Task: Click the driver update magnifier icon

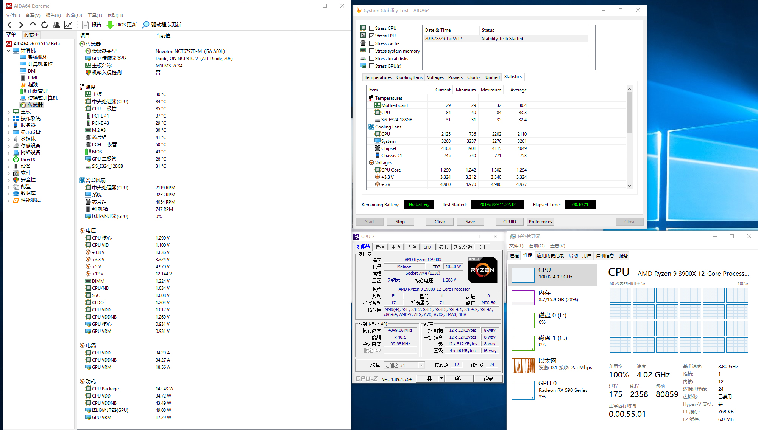Action: [145, 25]
